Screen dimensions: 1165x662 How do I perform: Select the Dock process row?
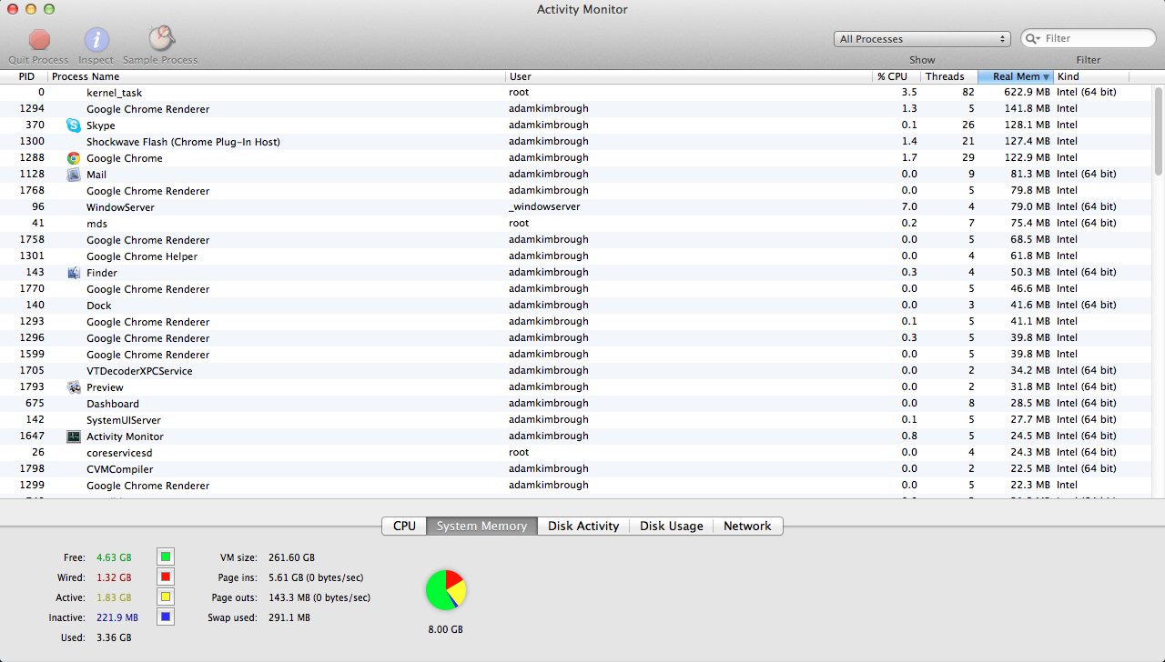[576, 306]
